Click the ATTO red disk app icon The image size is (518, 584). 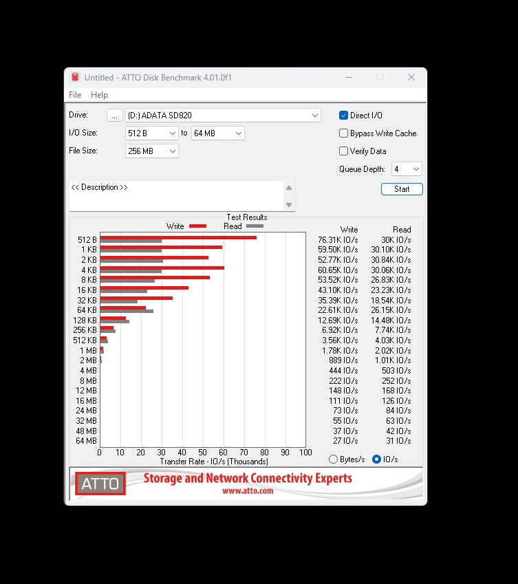[76, 78]
